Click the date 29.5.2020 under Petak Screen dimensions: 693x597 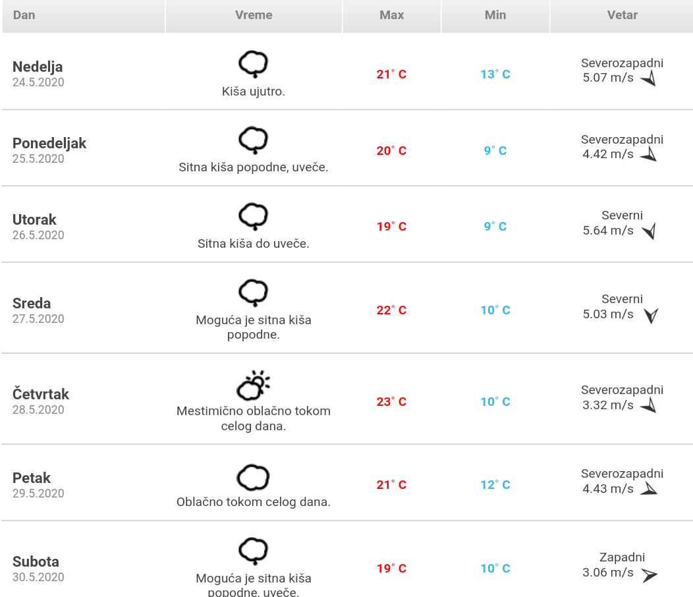point(38,494)
